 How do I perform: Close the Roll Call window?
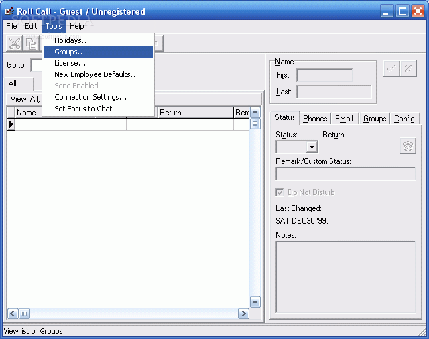pos(418,11)
